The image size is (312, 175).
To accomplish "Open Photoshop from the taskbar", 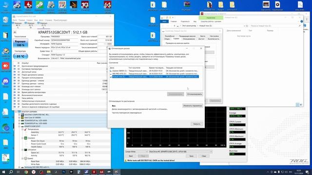I will [64, 172].
